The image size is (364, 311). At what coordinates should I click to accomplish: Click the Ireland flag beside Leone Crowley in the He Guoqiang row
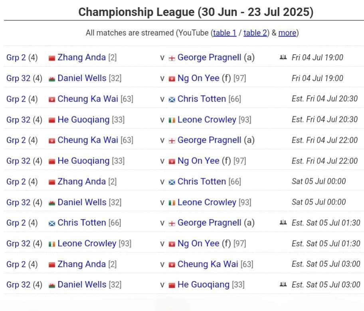[x=172, y=120]
